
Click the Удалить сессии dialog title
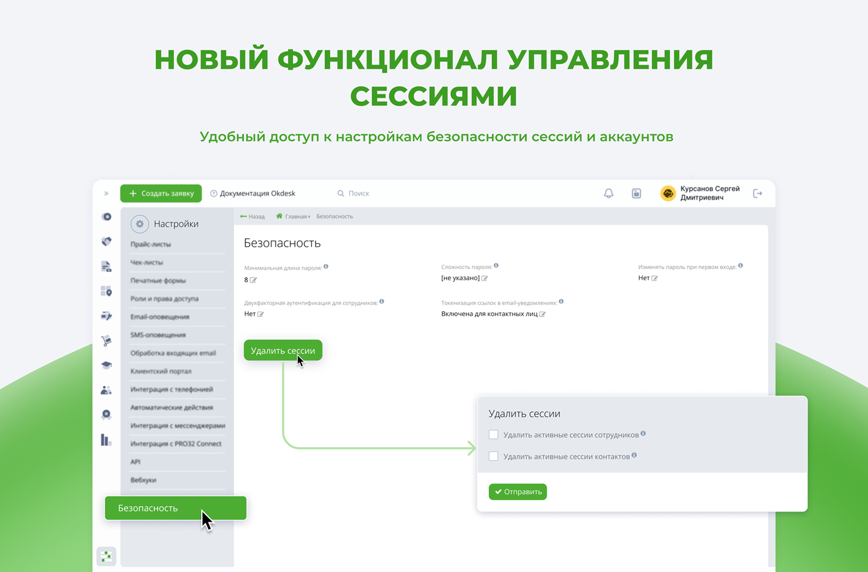[x=525, y=414]
